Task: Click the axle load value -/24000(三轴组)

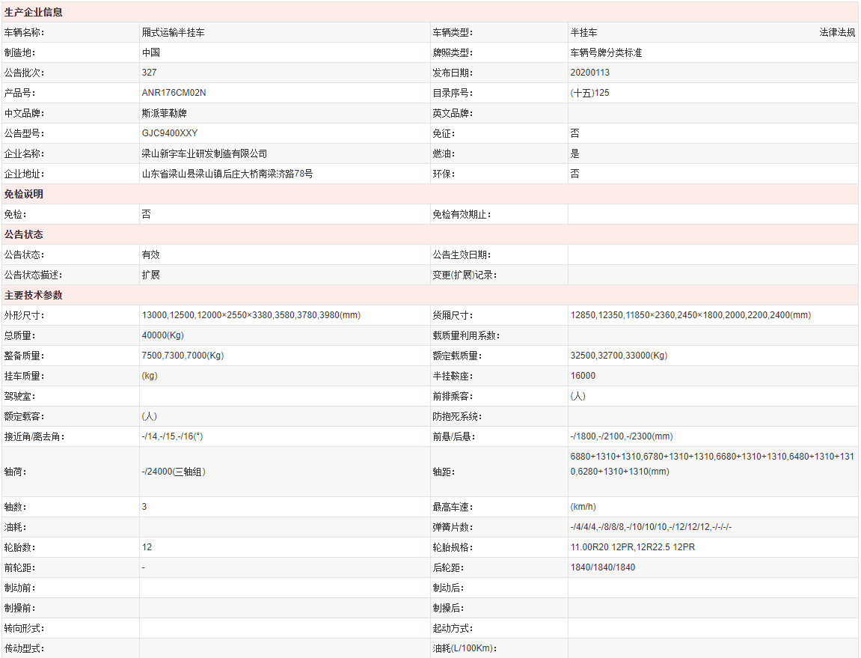Action: tap(174, 472)
